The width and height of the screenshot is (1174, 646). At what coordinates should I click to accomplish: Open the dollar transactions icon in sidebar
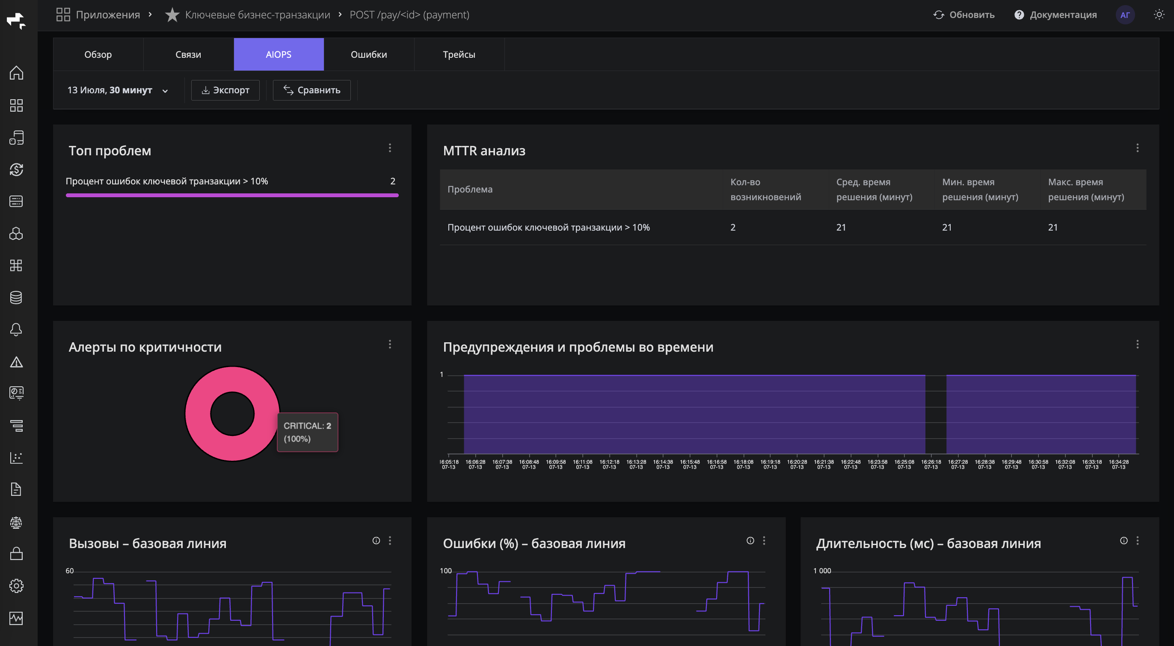point(16,169)
